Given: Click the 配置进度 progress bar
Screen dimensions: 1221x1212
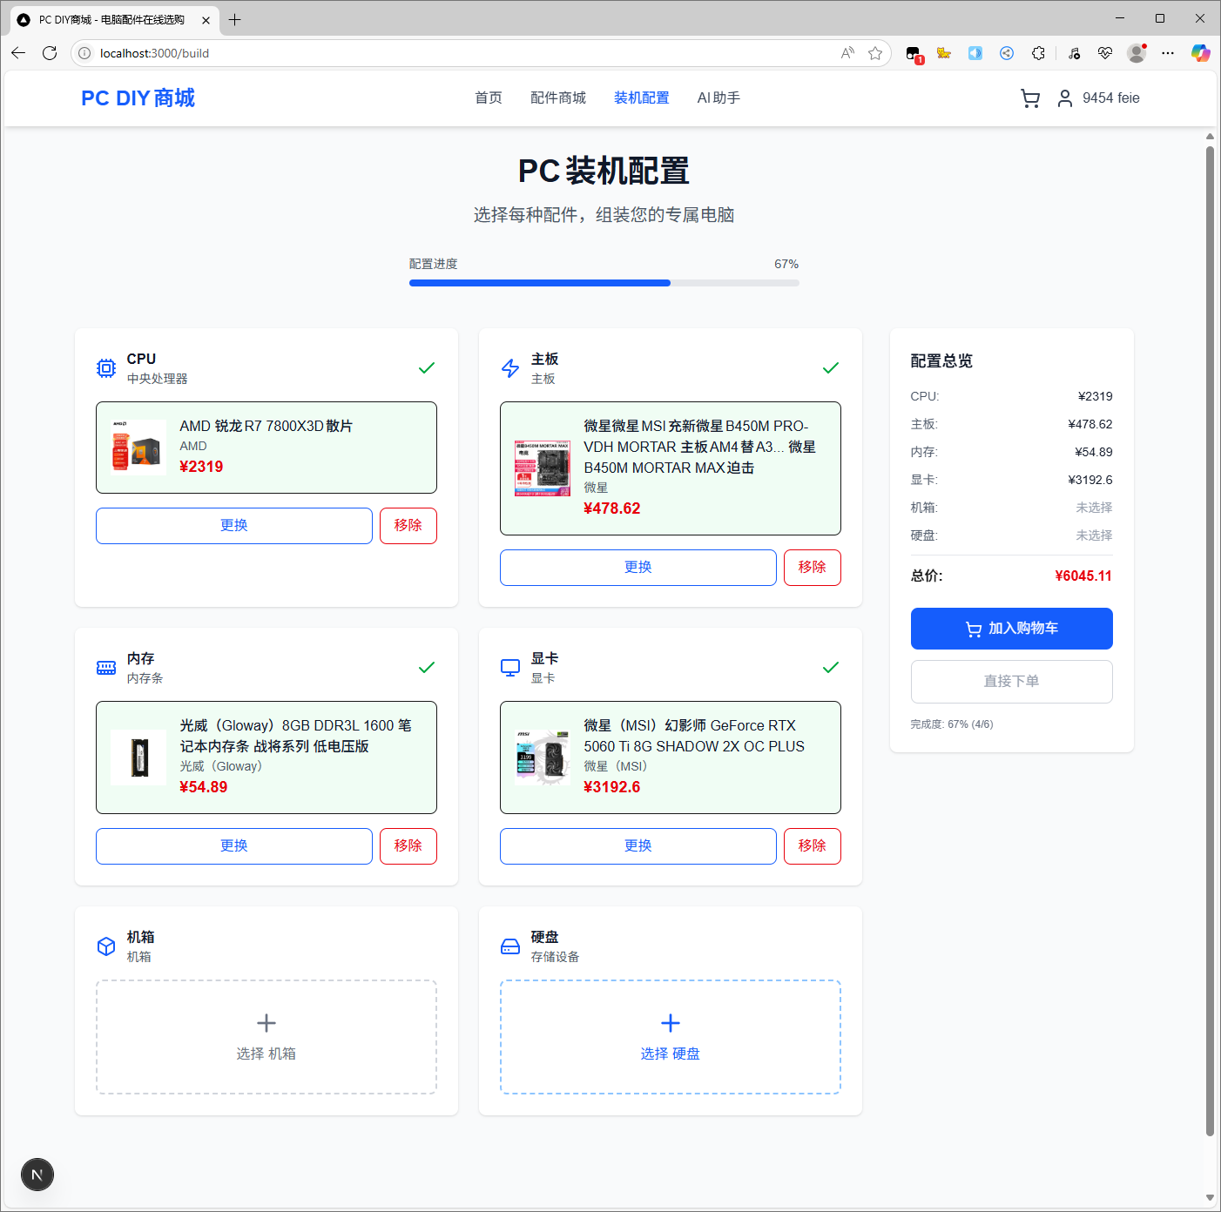Looking at the screenshot, I should [604, 283].
